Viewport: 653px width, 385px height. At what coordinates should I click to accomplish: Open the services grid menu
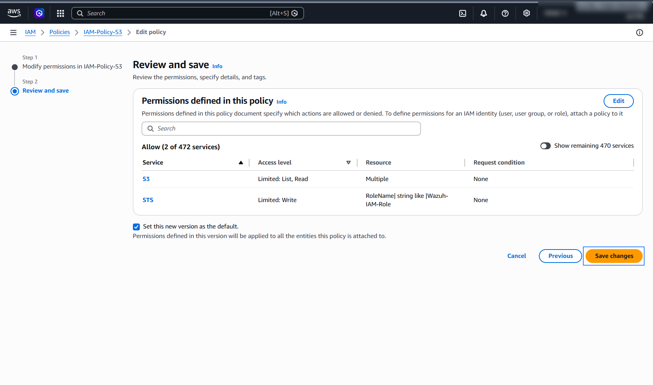pos(61,13)
